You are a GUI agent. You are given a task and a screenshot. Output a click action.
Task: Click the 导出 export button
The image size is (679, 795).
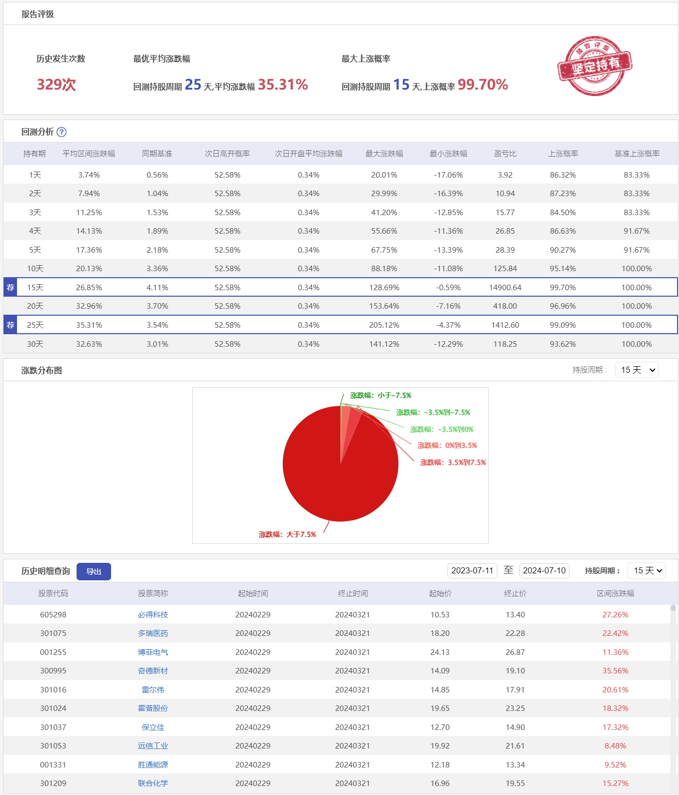point(94,571)
